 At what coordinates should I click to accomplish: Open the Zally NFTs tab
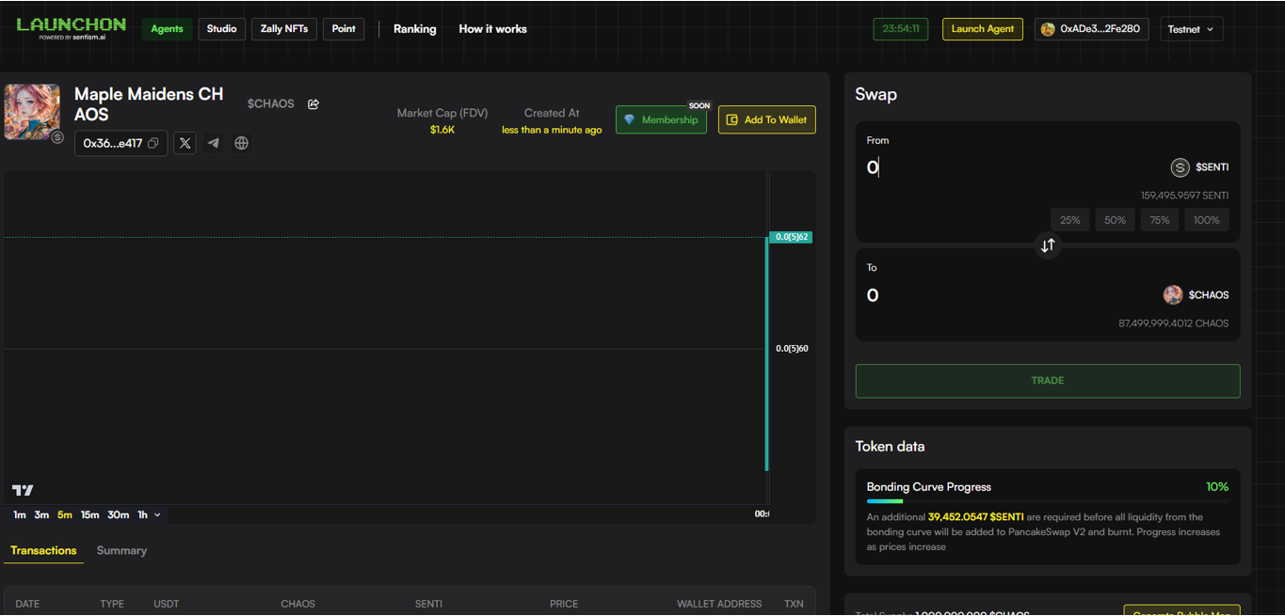[x=284, y=29]
